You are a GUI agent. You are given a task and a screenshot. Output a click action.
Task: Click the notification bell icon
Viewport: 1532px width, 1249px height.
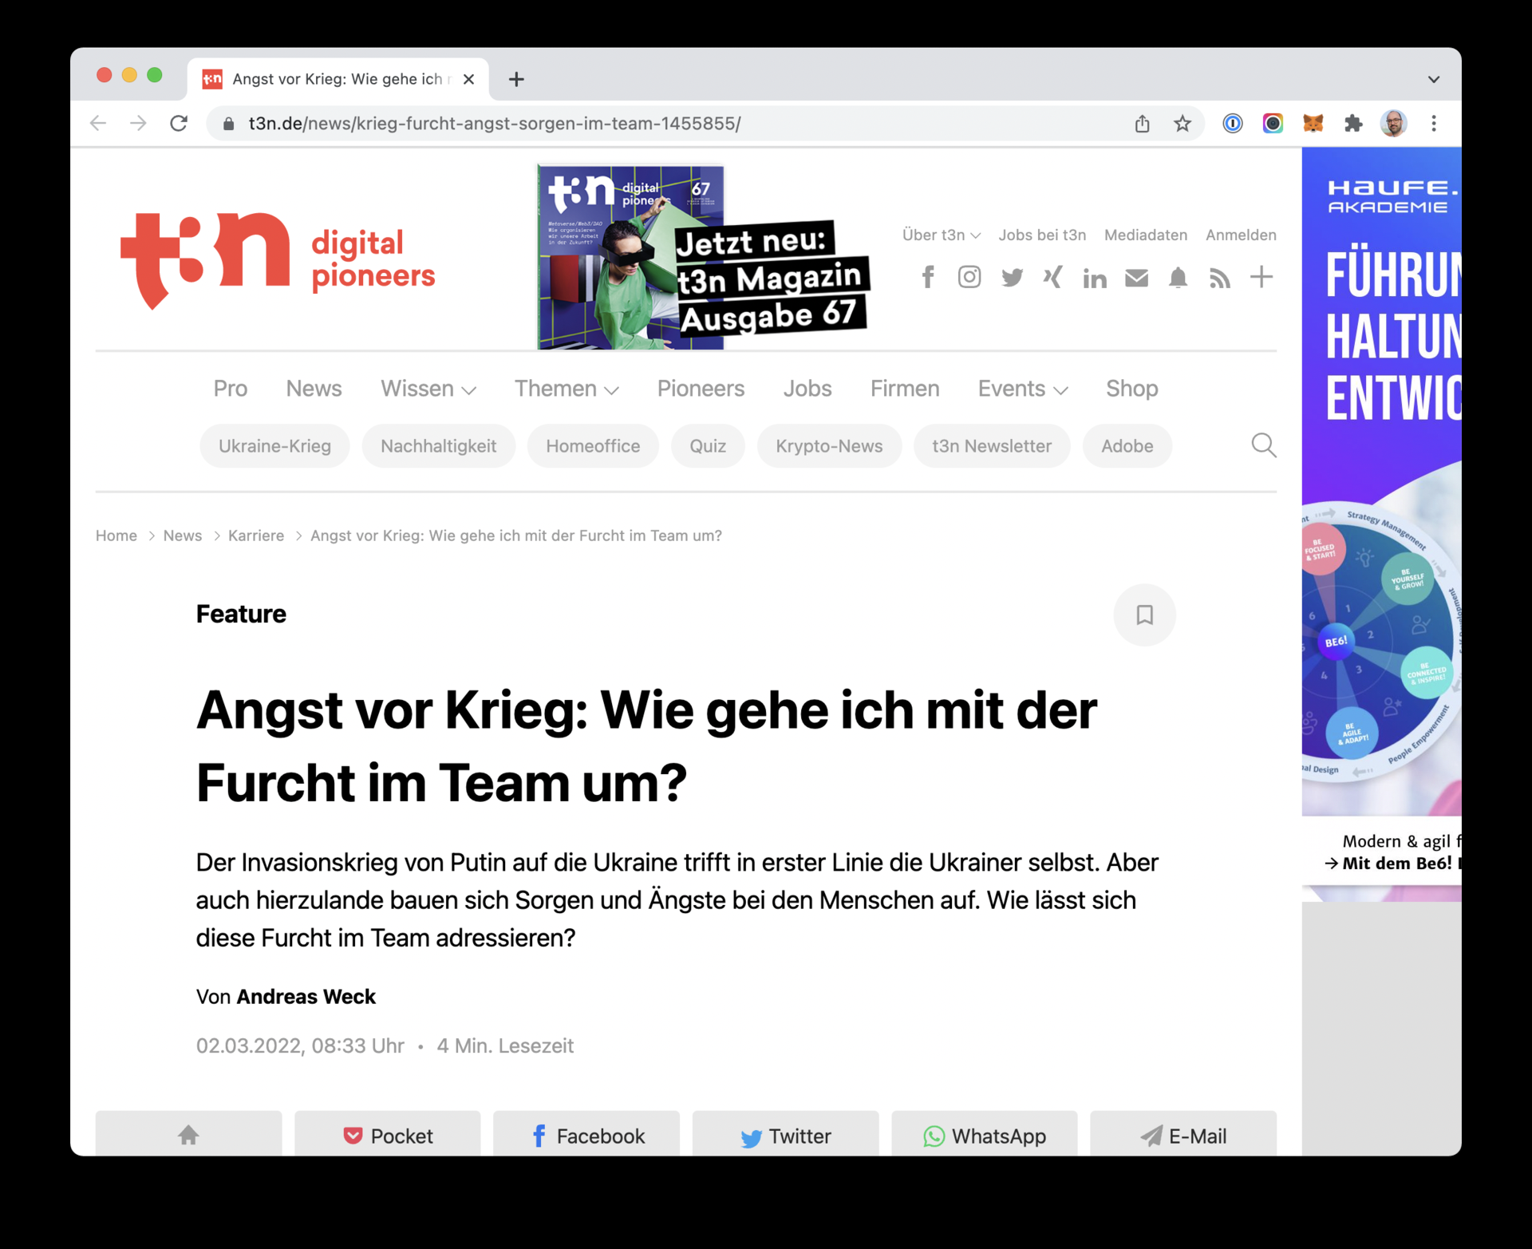coord(1178,278)
